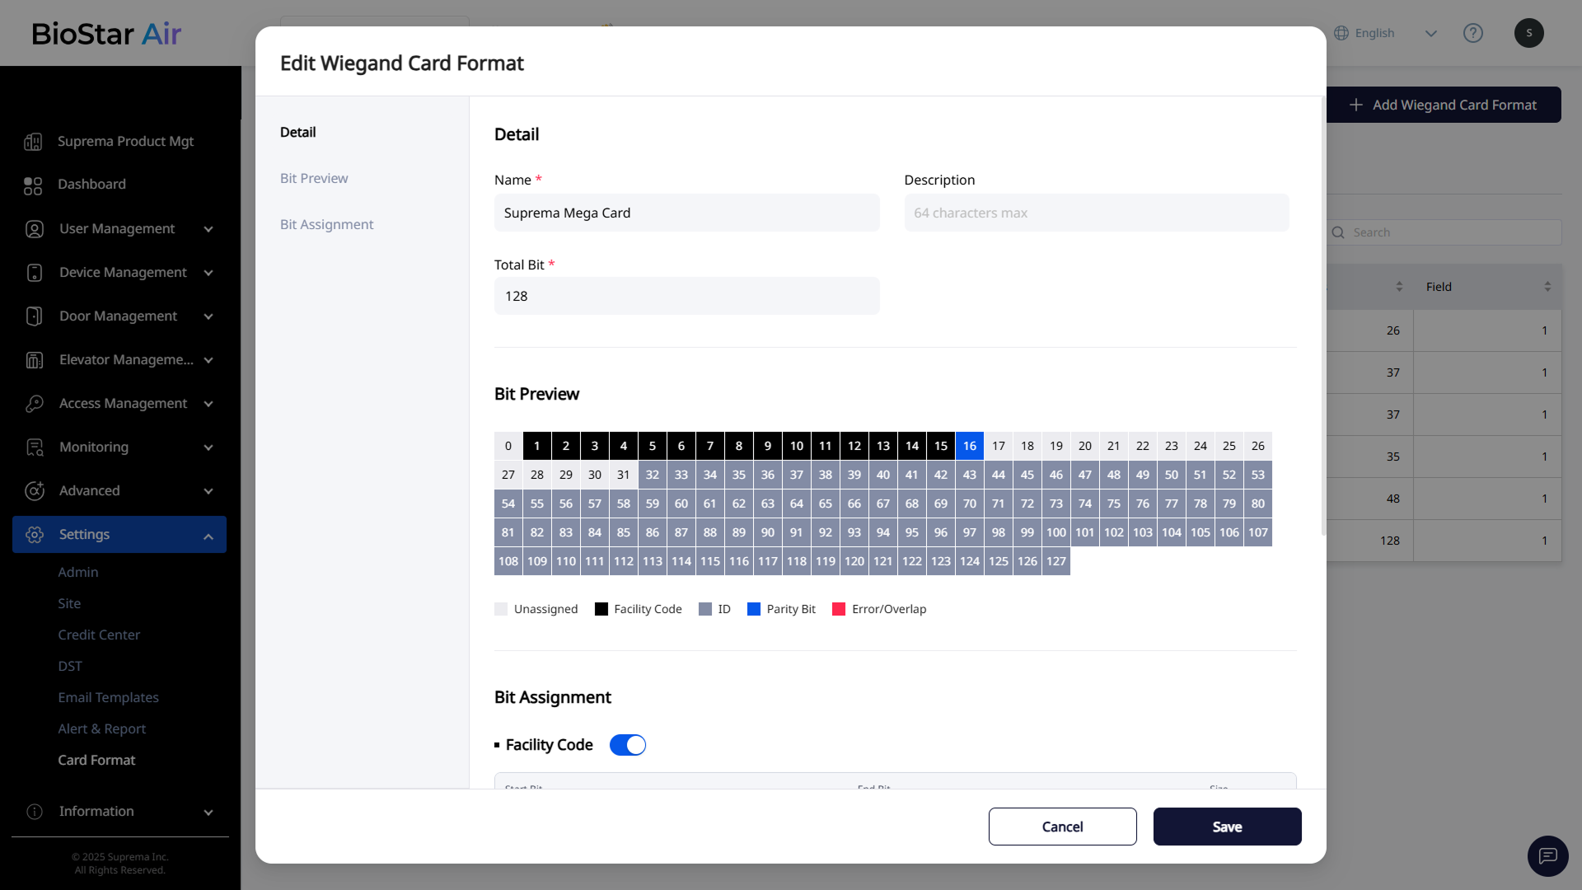The height and width of the screenshot is (890, 1582).
Task: Click the Monitoring sidebar icon
Action: pos(35,447)
